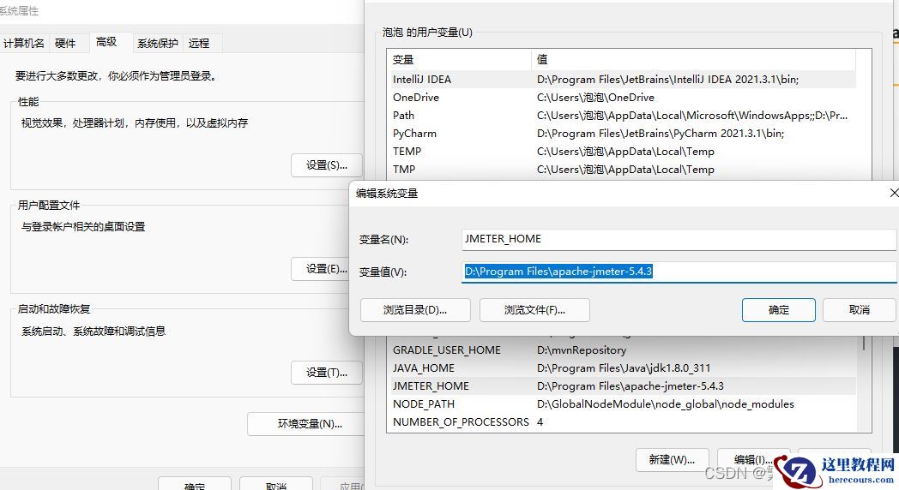The height and width of the screenshot is (490, 899).
Task: Select PyCharm user variable row
Action: [x=624, y=134]
